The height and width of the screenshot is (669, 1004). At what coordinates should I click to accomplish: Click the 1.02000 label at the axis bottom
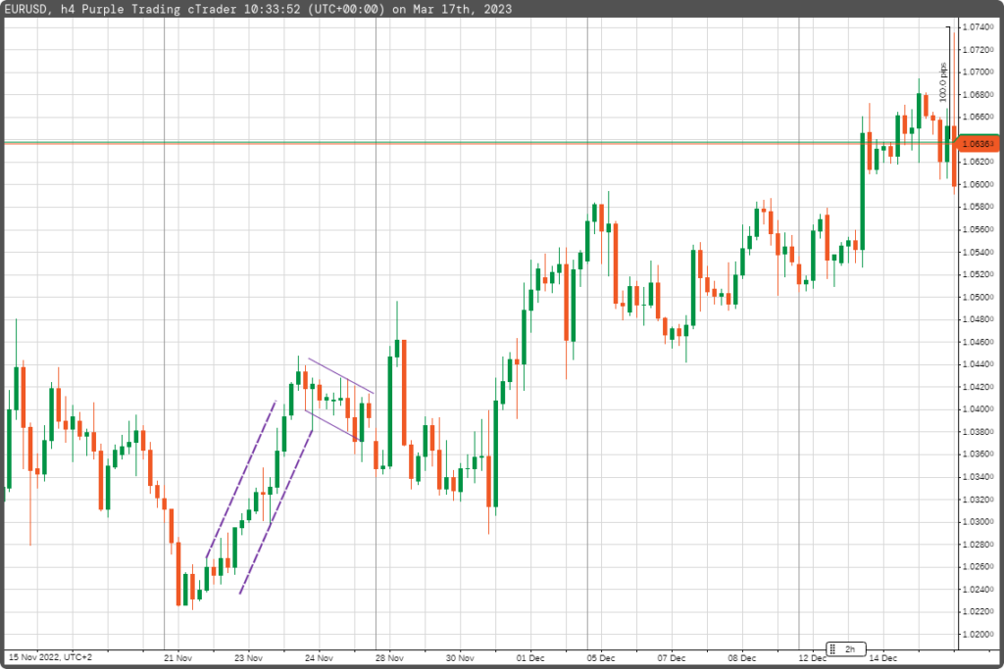coord(978,633)
